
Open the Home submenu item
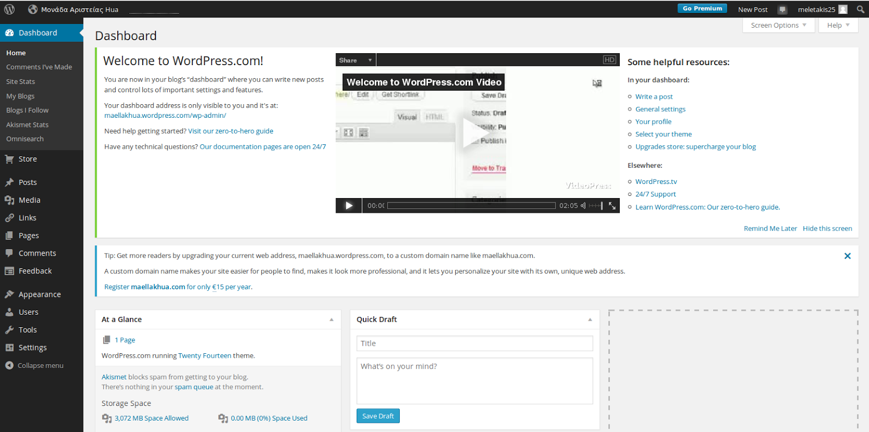click(16, 53)
